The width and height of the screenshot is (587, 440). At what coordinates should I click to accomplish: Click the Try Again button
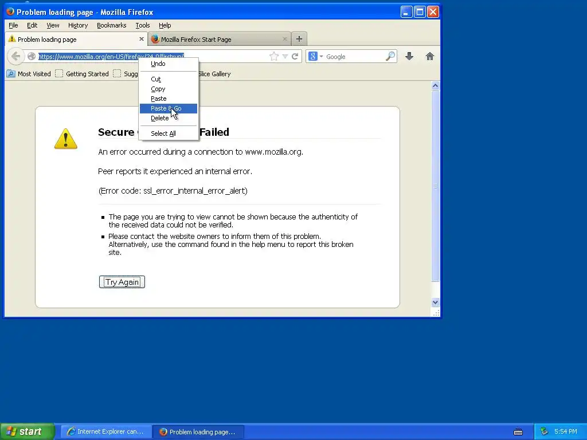coord(122,282)
